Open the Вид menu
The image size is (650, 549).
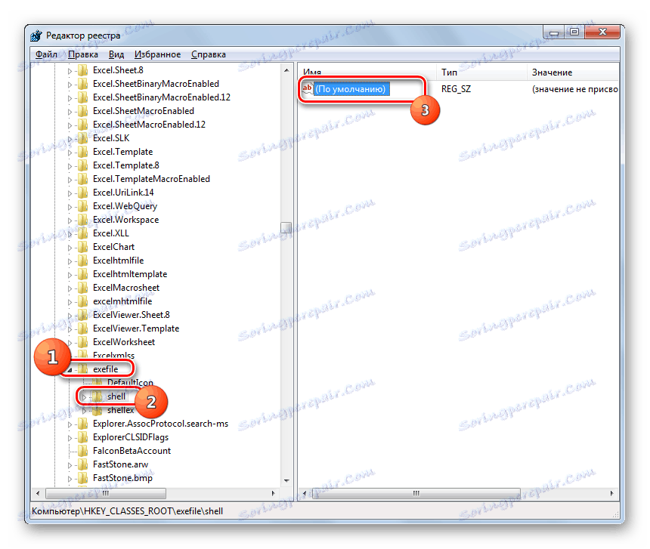116,54
